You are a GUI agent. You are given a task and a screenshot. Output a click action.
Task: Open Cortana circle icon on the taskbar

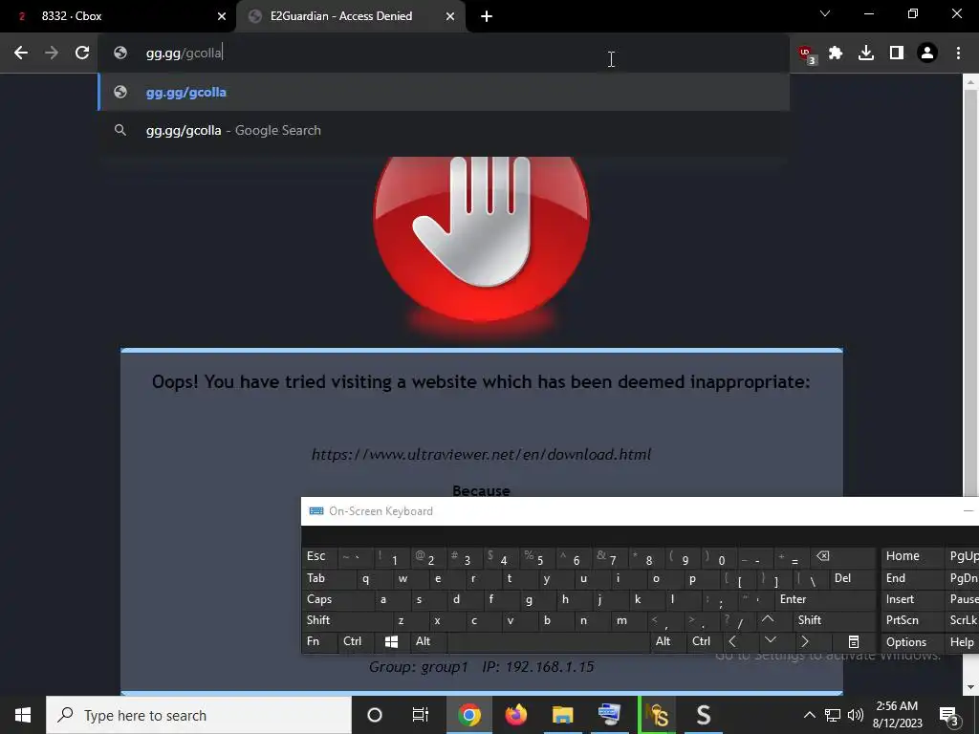(x=375, y=715)
